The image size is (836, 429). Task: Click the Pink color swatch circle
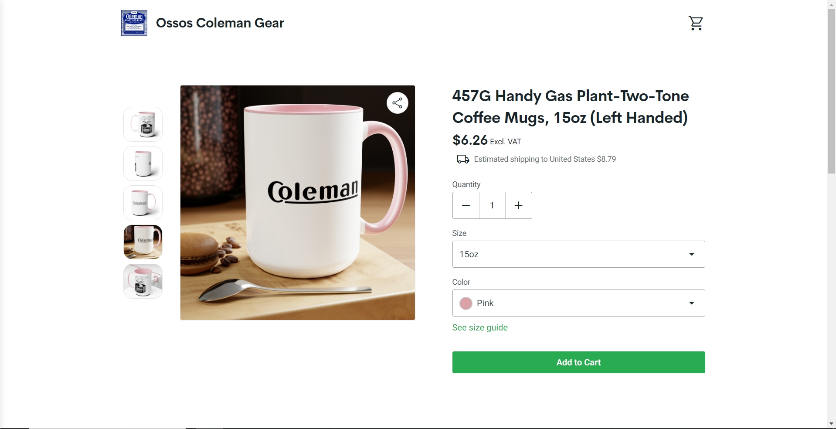(466, 303)
